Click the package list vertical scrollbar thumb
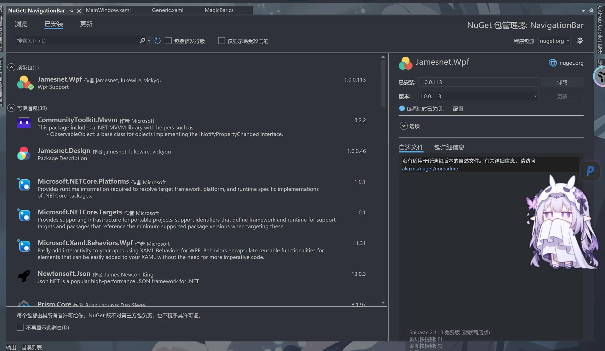This screenshot has width=605, height=351. [383, 83]
